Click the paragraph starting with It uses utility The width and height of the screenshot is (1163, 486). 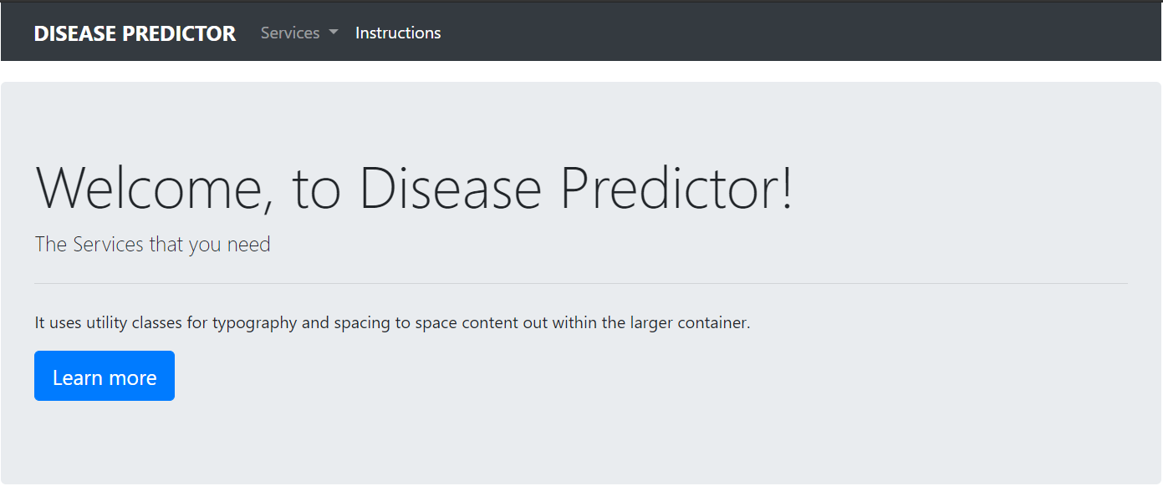point(393,322)
